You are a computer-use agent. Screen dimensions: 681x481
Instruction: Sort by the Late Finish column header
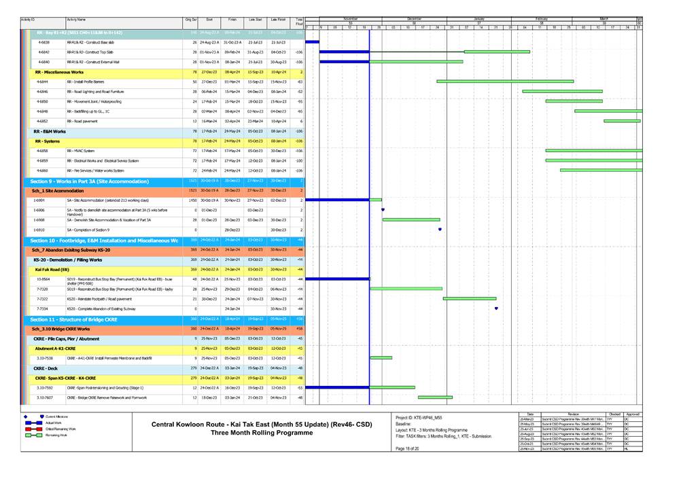(x=277, y=20)
